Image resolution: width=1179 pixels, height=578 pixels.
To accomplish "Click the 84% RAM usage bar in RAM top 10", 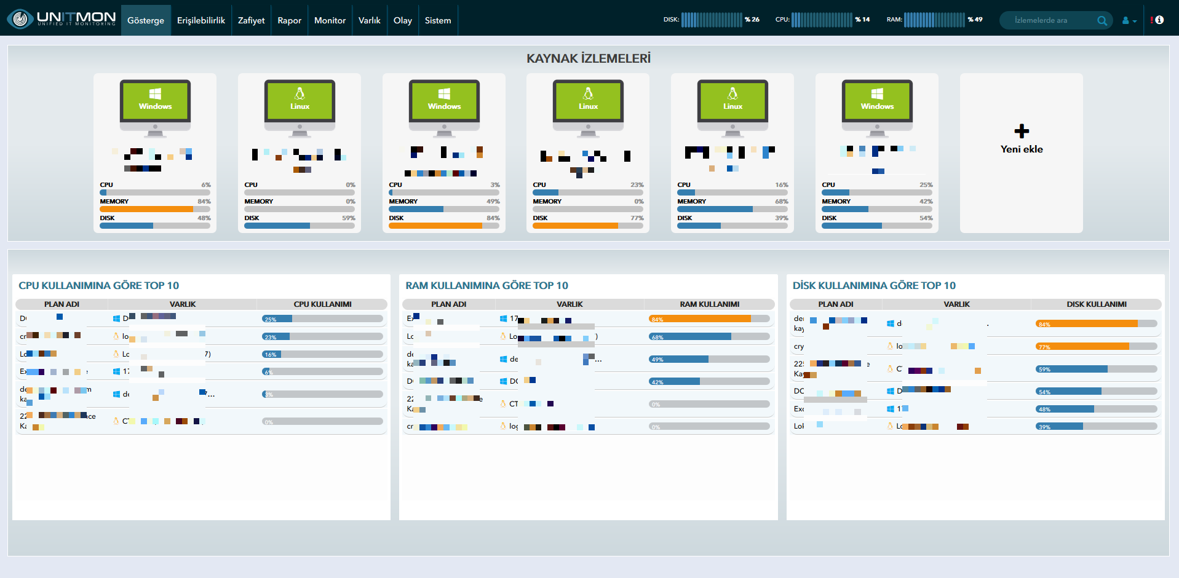I will click(709, 319).
